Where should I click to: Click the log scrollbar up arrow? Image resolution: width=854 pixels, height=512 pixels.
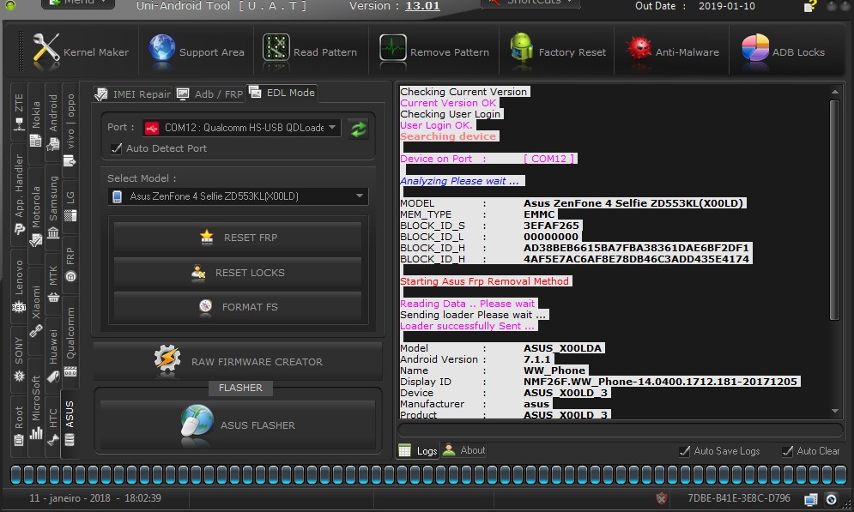pyautogui.click(x=835, y=92)
